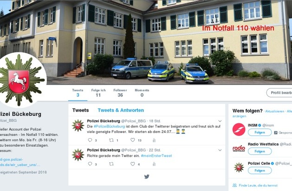Follow the INSM account
This screenshot has width=292, height=191.
click(x=260, y=132)
